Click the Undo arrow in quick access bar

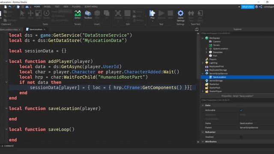click(10, 7)
